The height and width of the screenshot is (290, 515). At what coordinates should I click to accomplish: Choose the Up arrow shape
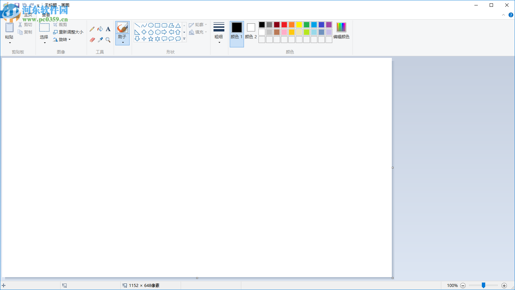[178, 32]
